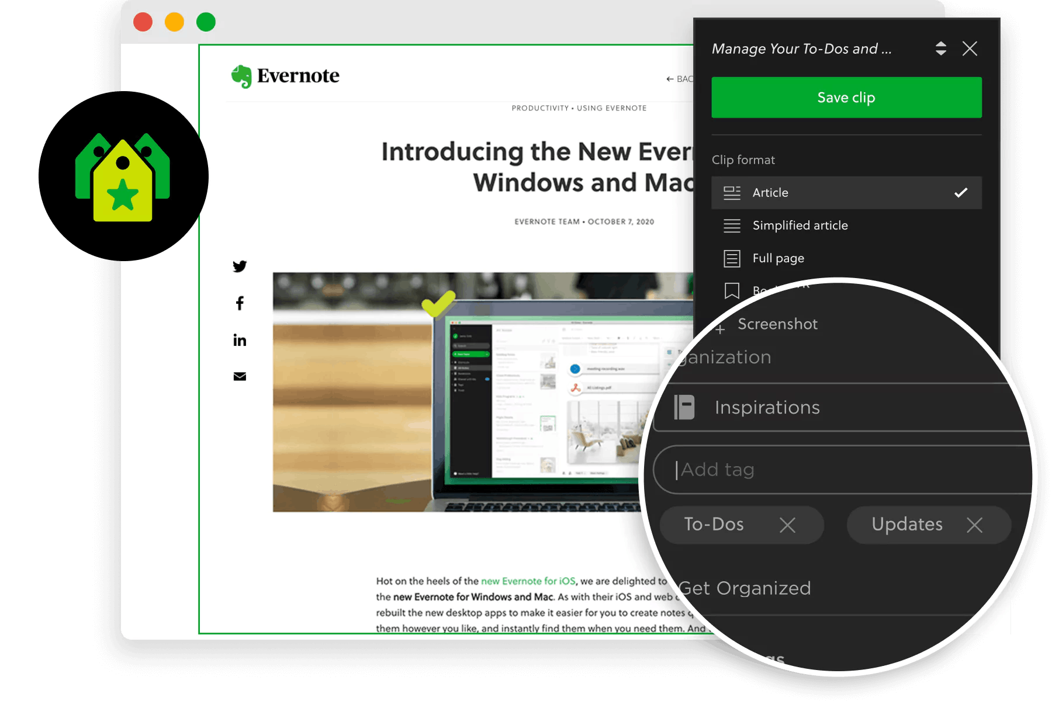This screenshot has height=701, width=1052.
Task: Click the 'Clip format' label
Action: click(743, 160)
